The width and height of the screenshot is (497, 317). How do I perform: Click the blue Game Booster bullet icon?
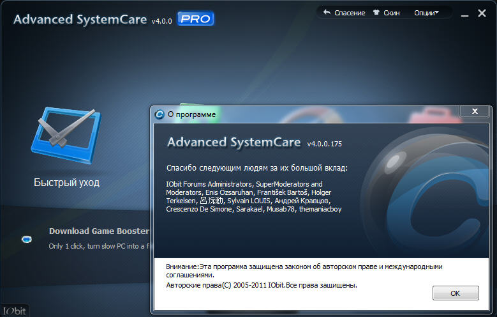point(26,239)
